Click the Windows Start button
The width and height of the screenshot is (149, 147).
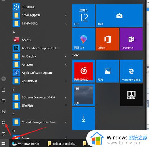pyautogui.click(x=3, y=144)
